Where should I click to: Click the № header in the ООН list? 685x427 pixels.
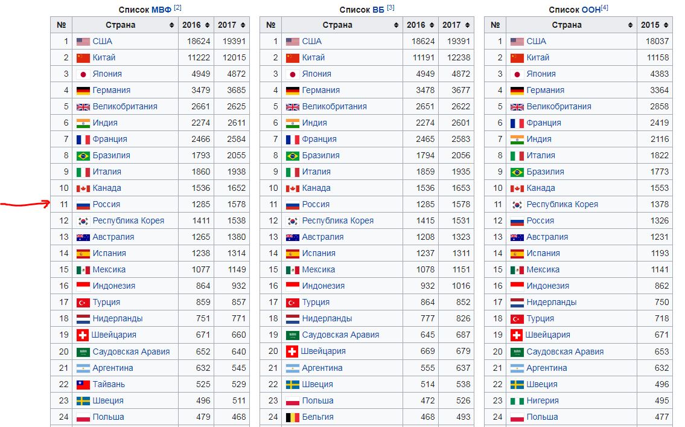click(x=495, y=25)
